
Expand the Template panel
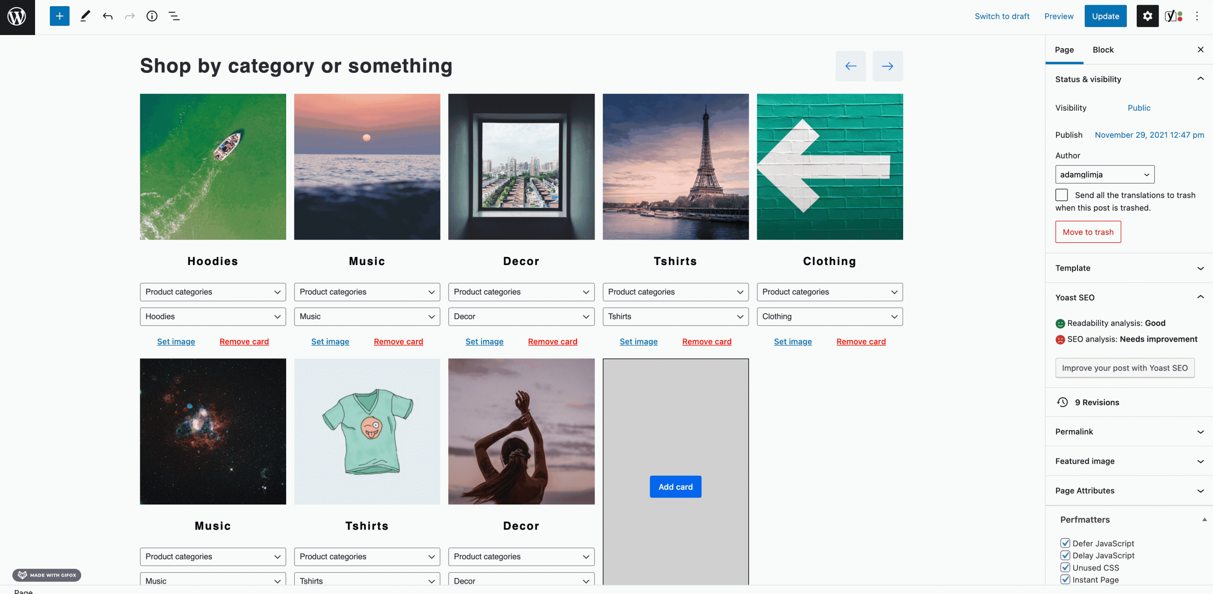click(x=1129, y=268)
